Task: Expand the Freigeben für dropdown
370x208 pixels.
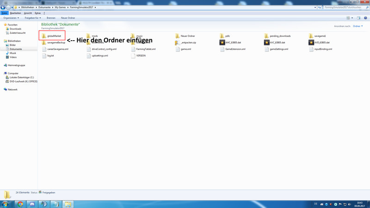Action: tap(33, 18)
